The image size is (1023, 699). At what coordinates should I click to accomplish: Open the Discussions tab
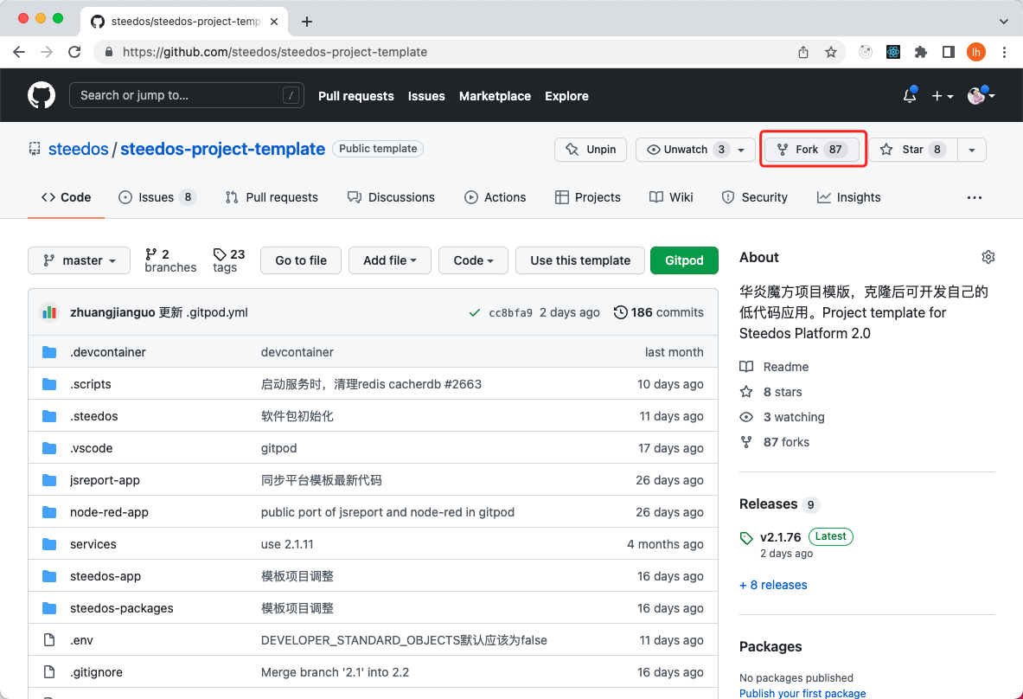[x=392, y=197]
